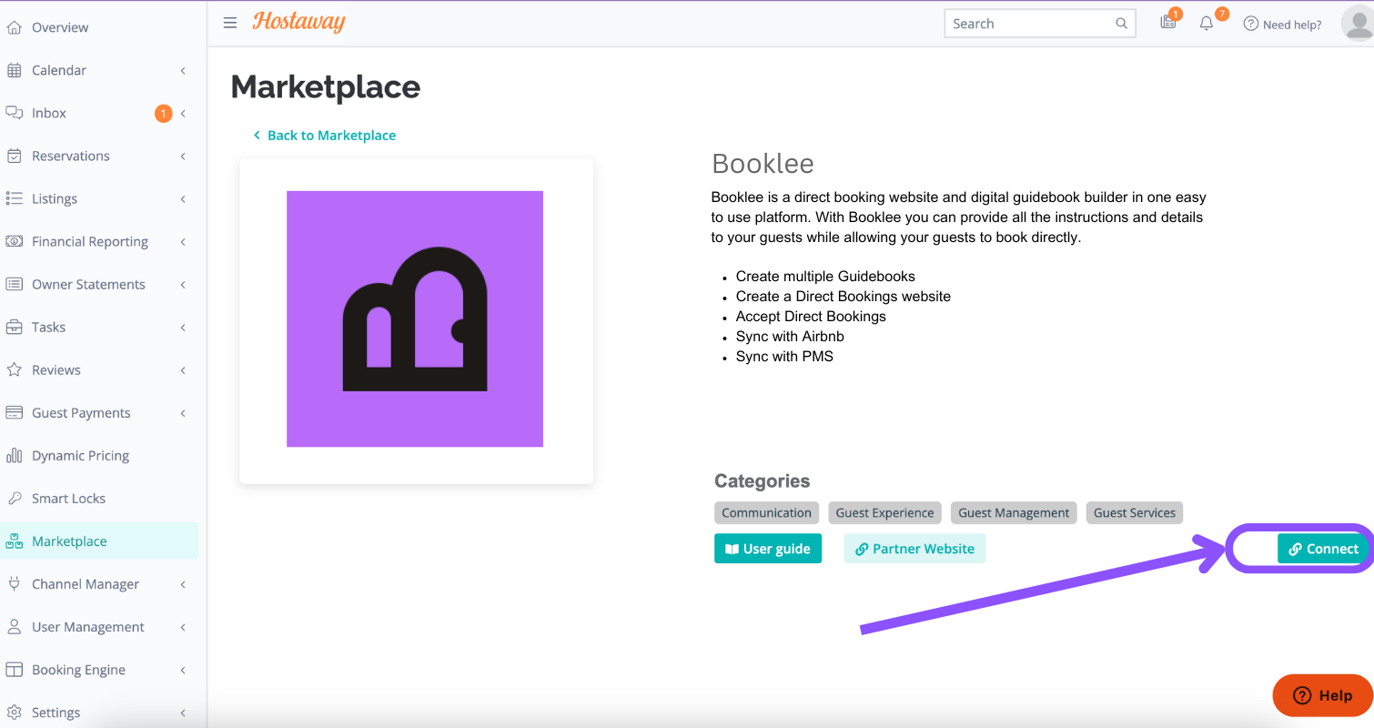
Task: Expand the Tasks menu chevron
Action: click(183, 327)
